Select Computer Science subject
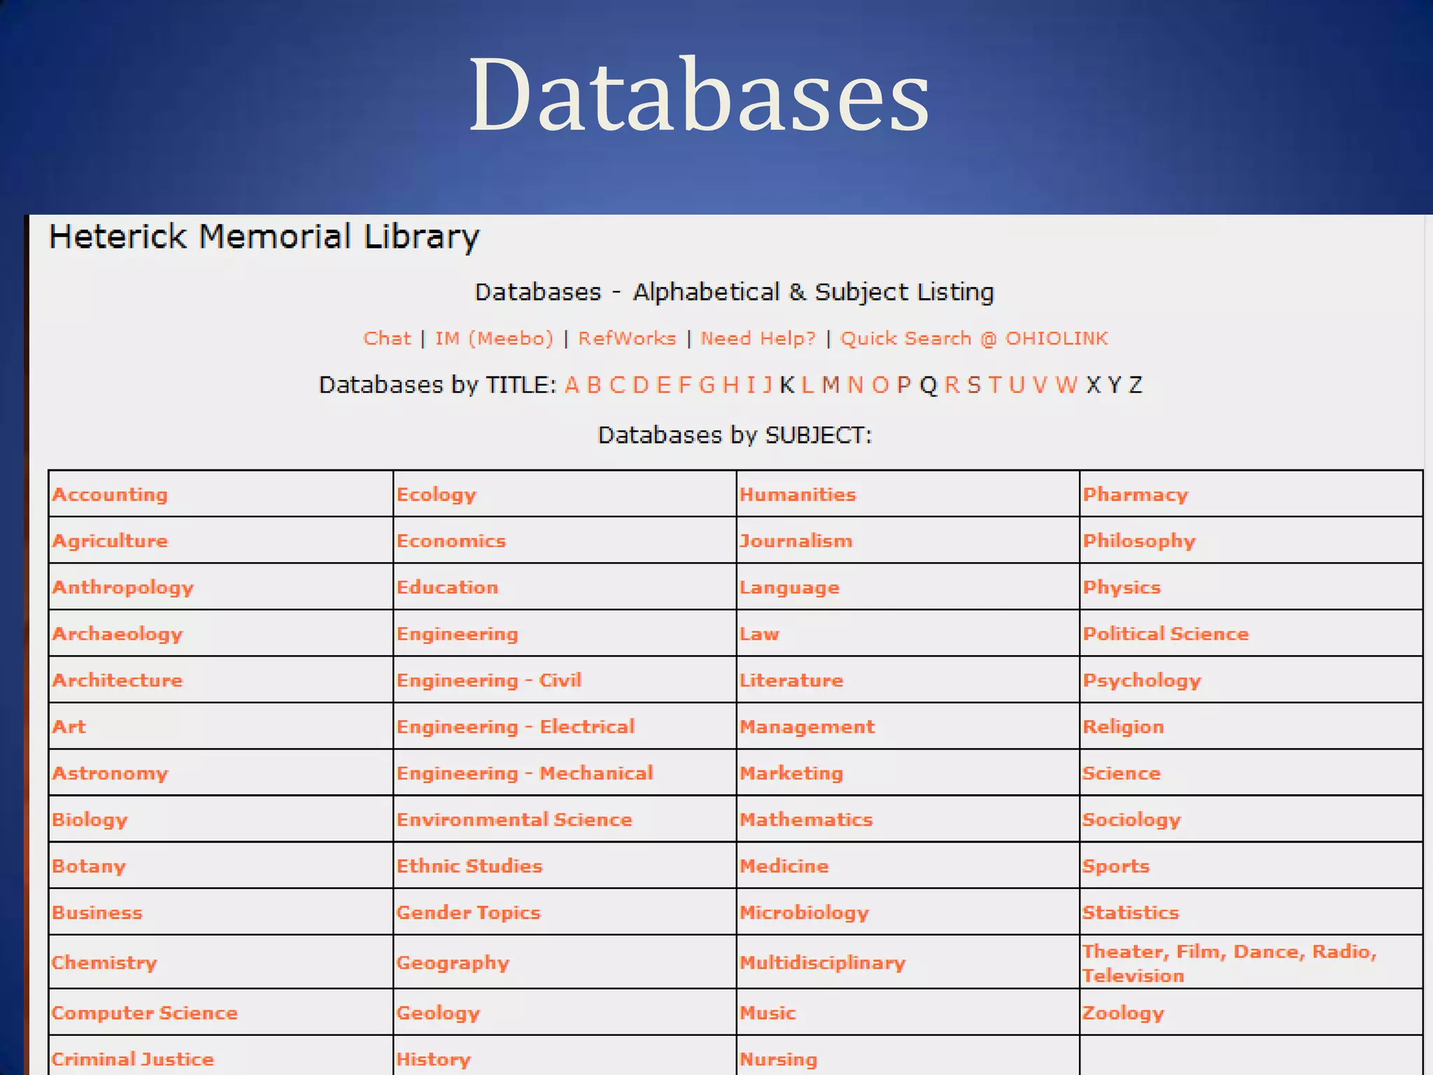The width and height of the screenshot is (1433, 1075). click(145, 1013)
